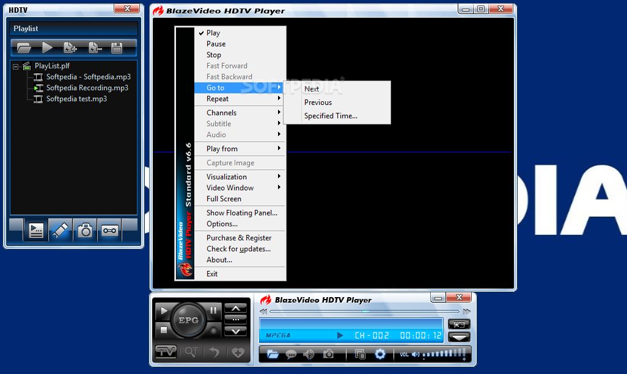Choose Specified Time... in Go to submenu

point(337,116)
